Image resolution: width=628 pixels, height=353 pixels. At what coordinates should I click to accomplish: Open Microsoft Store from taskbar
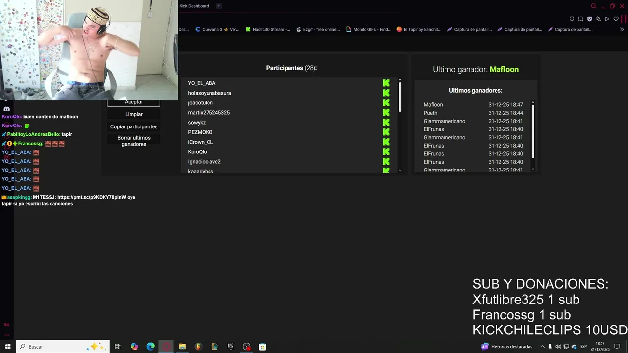(x=262, y=347)
